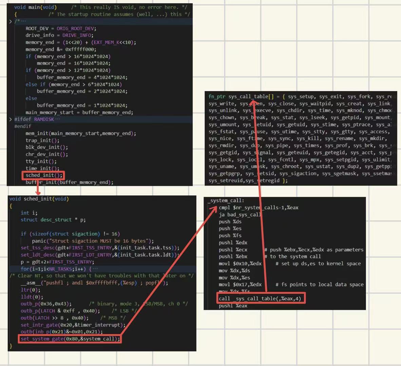The height and width of the screenshot is (366, 401).
Task: Click the ellipsis after #ifdef RAMDISK
Action: point(58,119)
